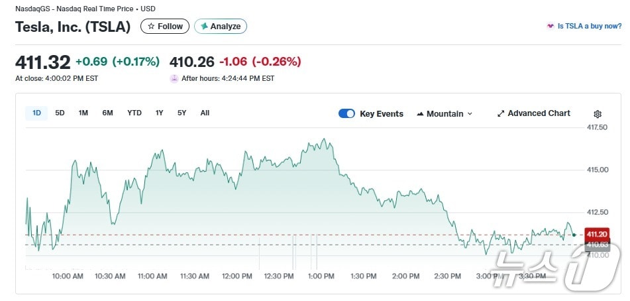This screenshot has width=630, height=301.
Task: Open the "Is TSLA a buy now?" link
Action: (x=589, y=27)
